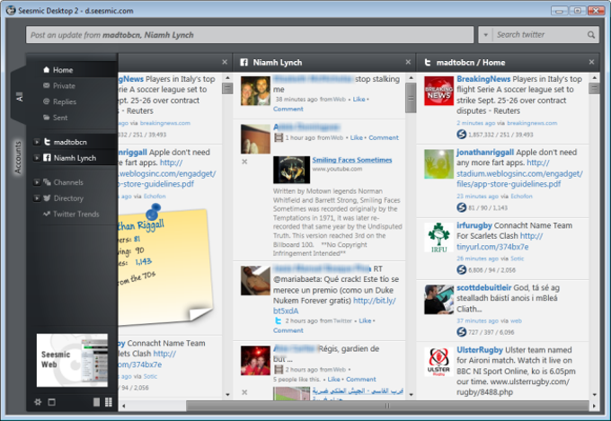Click Facebook icon in Niamh Lynch header
This screenshot has height=421, width=611.
tap(244, 62)
